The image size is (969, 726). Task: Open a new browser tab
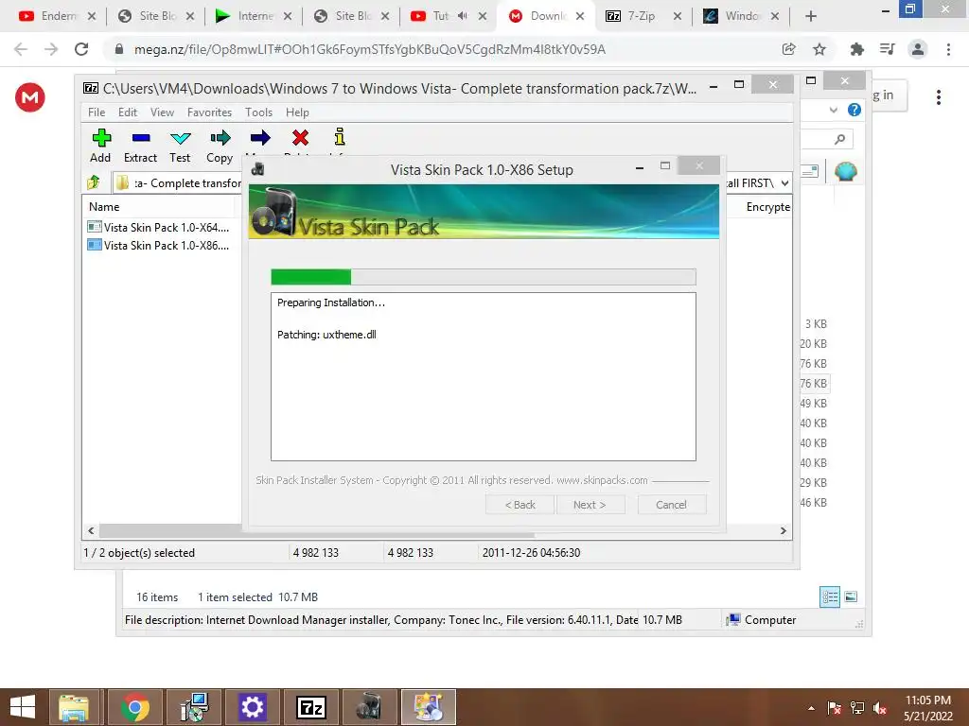811,16
